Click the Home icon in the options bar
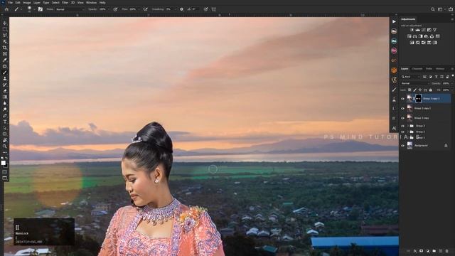The width and height of the screenshot is (455, 256). (6, 9)
